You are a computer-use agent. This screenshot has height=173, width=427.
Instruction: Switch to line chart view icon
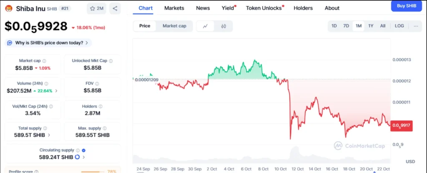[205, 26]
